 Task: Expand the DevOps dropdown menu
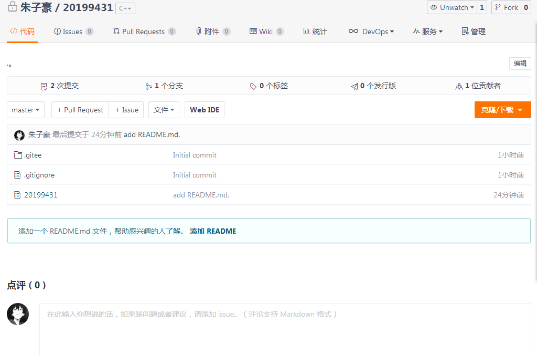pyautogui.click(x=371, y=32)
